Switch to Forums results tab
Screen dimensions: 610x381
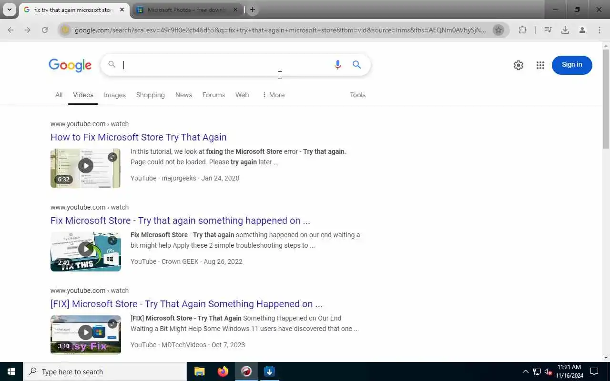213,95
